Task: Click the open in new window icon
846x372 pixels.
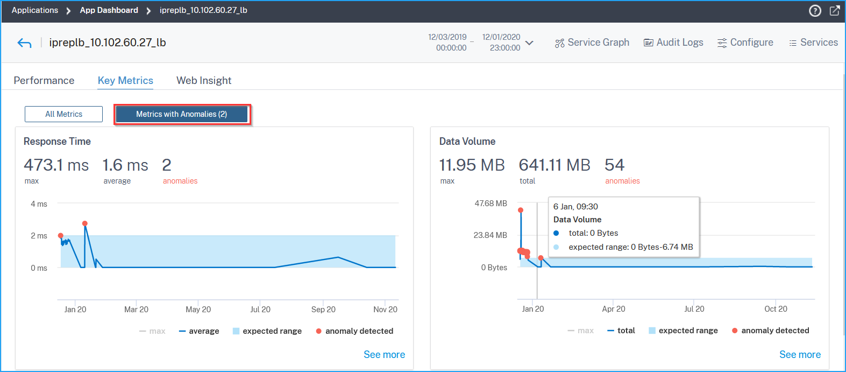Action: point(835,11)
